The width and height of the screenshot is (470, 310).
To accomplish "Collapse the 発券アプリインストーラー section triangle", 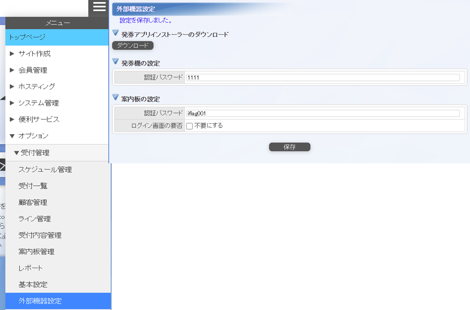I will (116, 33).
